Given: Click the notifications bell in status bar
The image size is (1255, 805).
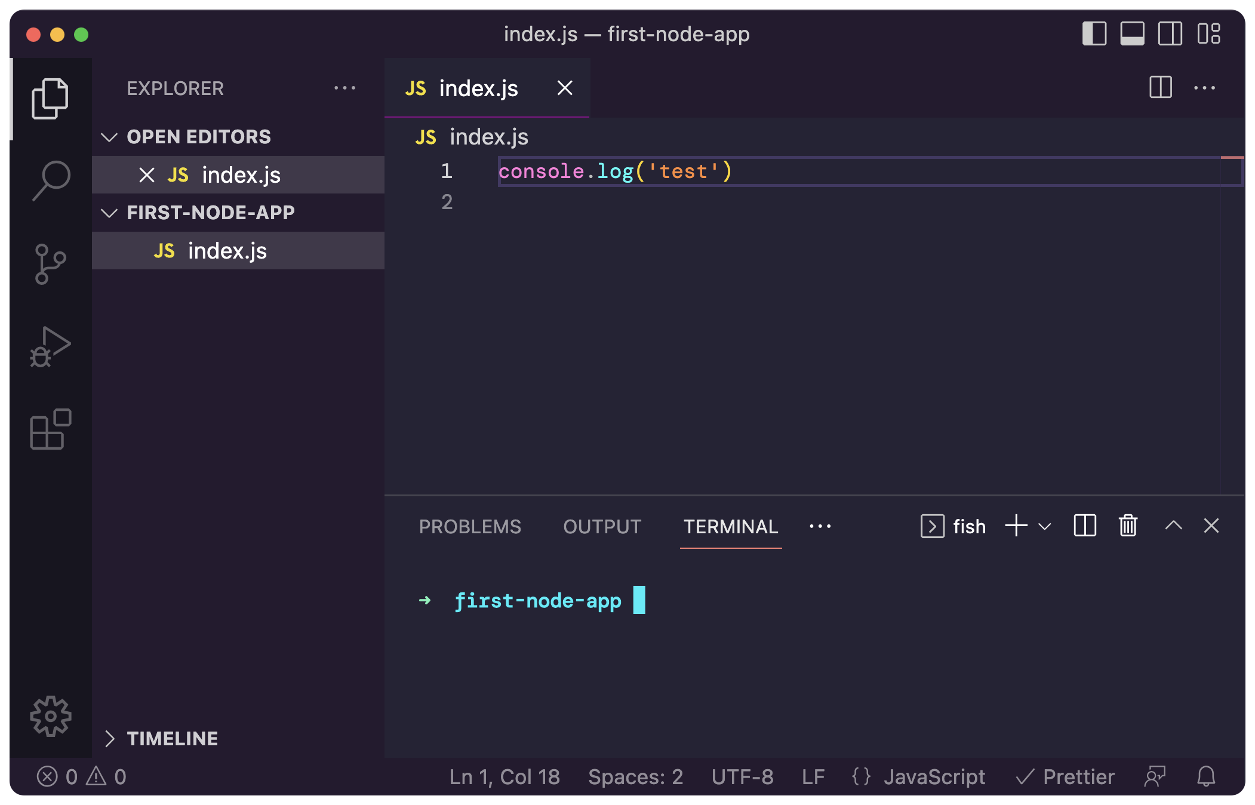Looking at the screenshot, I should pyautogui.click(x=1206, y=776).
